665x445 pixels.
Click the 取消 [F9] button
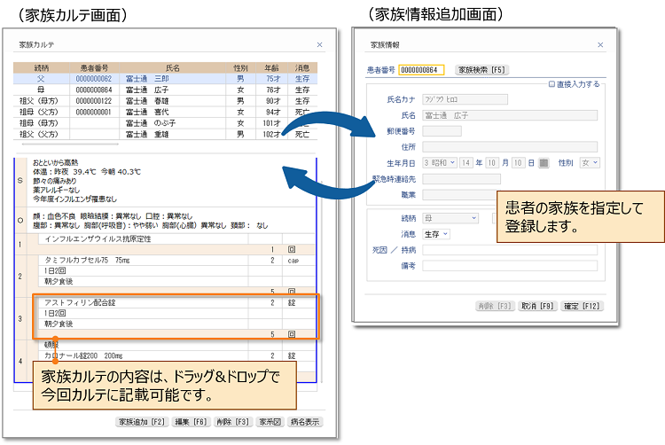537,306
